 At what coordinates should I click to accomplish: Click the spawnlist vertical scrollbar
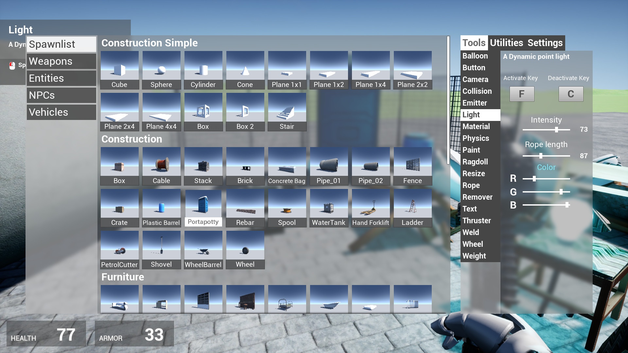[448, 100]
